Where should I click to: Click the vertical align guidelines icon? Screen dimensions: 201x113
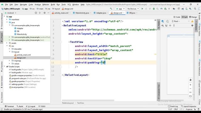coord(174,25)
